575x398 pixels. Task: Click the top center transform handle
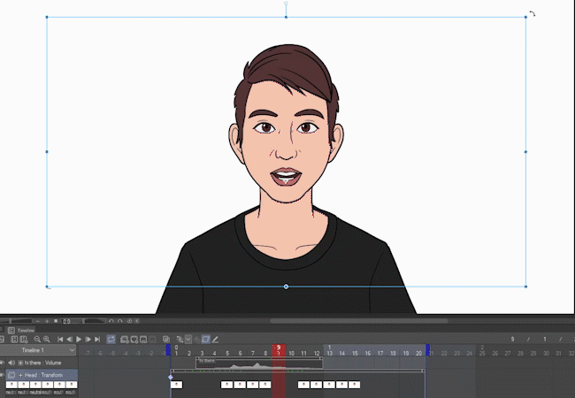(286, 17)
